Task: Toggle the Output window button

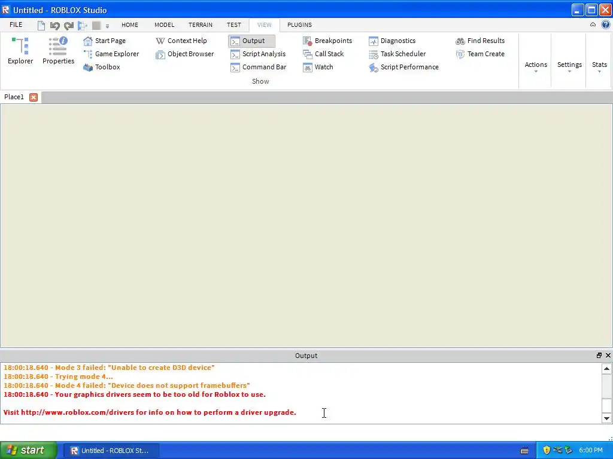Action: click(252, 41)
